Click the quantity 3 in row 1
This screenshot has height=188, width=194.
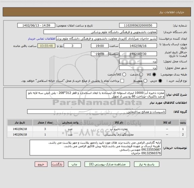45,129
